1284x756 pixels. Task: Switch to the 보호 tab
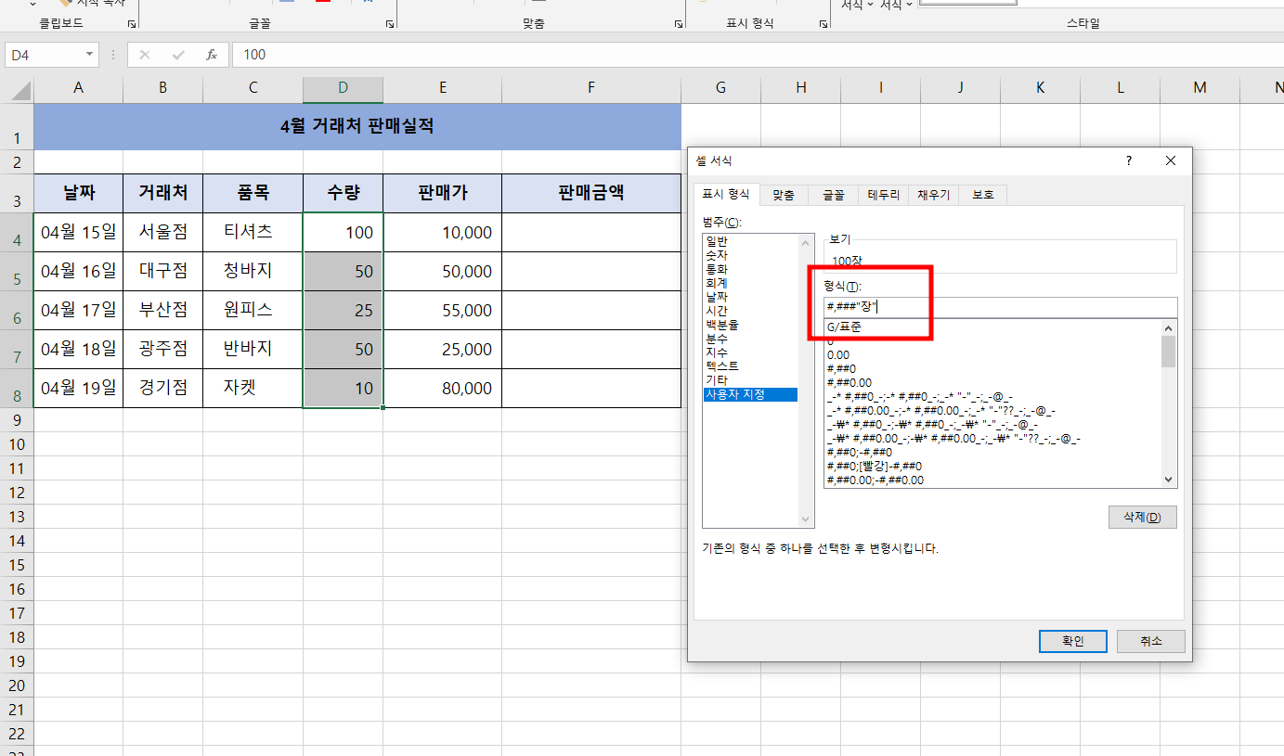[x=982, y=196]
